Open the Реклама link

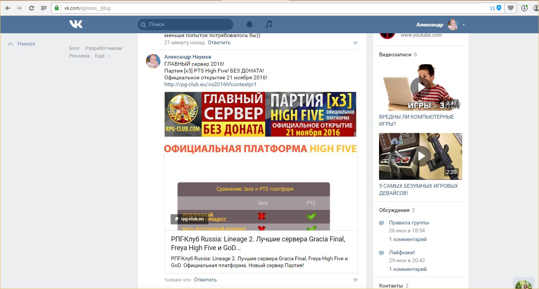point(79,56)
